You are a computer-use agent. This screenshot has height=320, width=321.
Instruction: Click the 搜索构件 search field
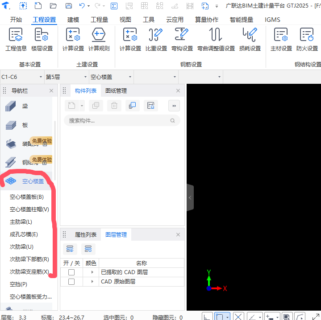(x=122, y=121)
